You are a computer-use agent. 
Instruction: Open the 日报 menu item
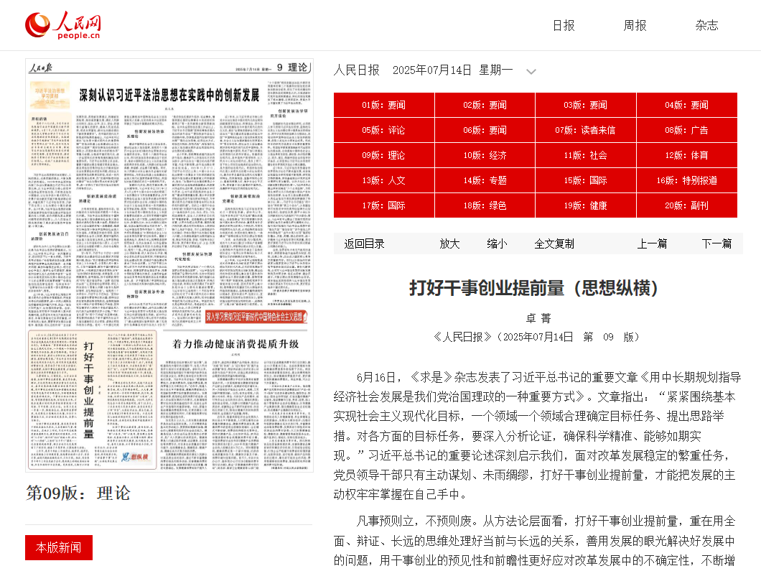564,25
